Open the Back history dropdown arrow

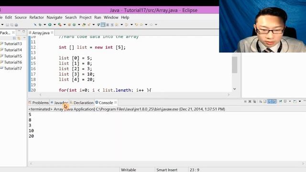pos(146,25)
